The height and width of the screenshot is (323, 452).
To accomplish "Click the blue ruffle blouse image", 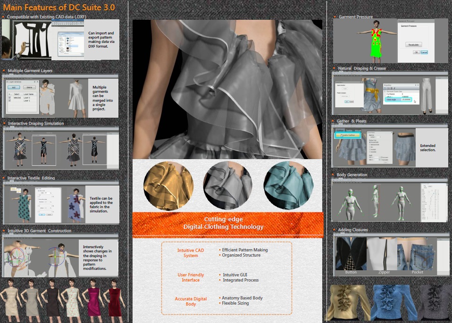I will (393, 303).
